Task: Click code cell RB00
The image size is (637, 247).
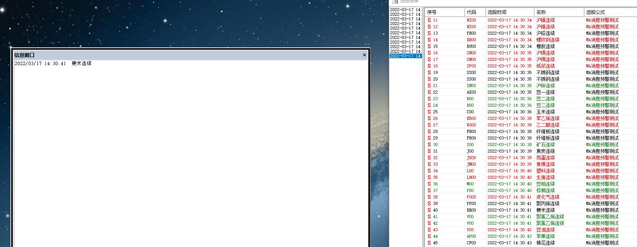Action: point(471,40)
